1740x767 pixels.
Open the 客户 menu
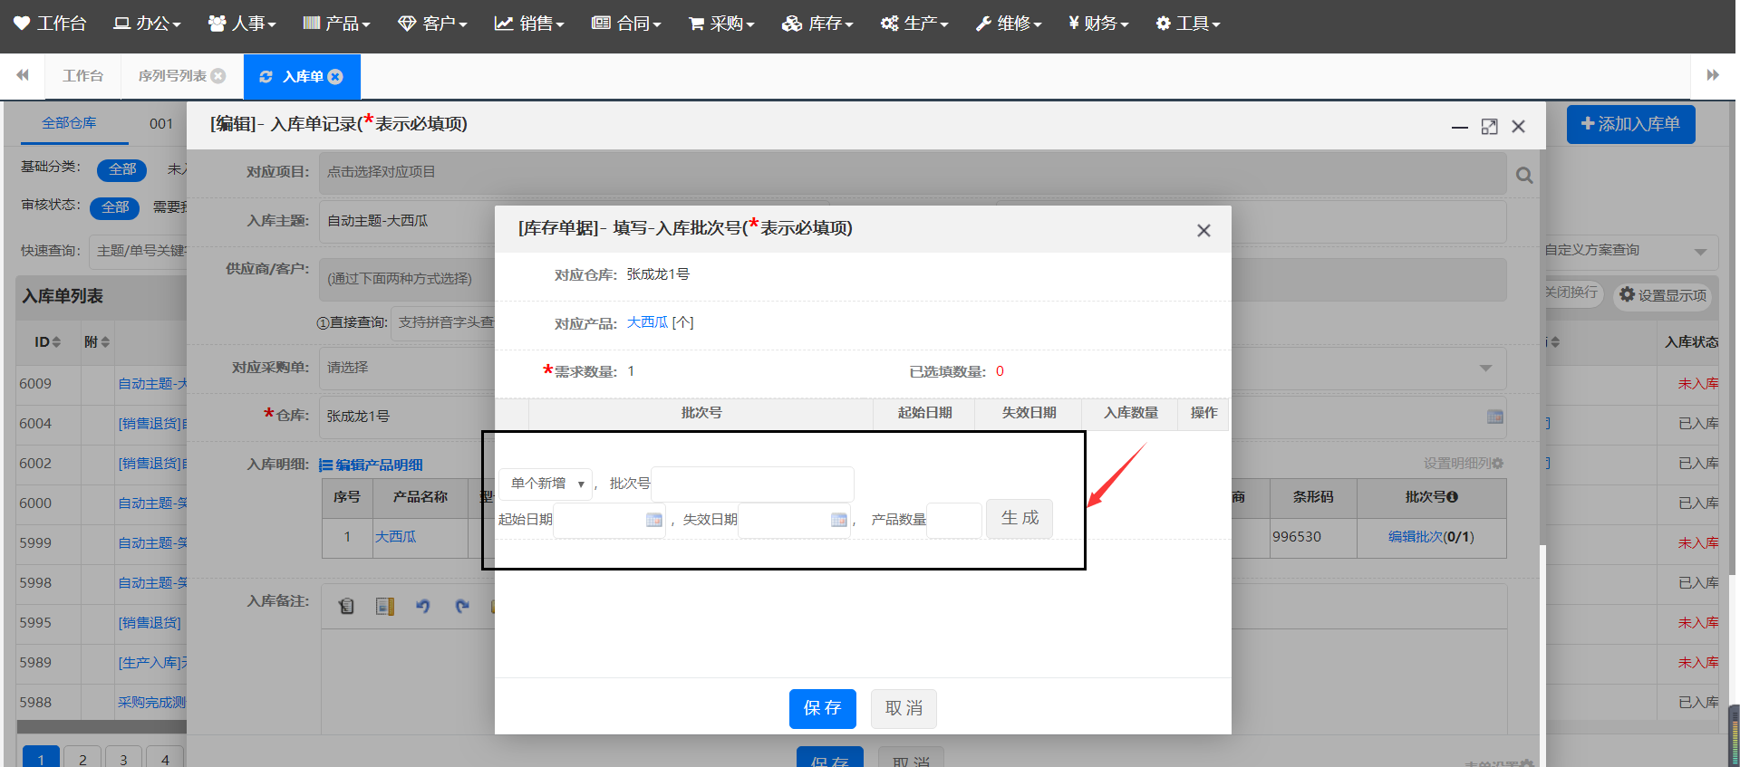pos(432,24)
